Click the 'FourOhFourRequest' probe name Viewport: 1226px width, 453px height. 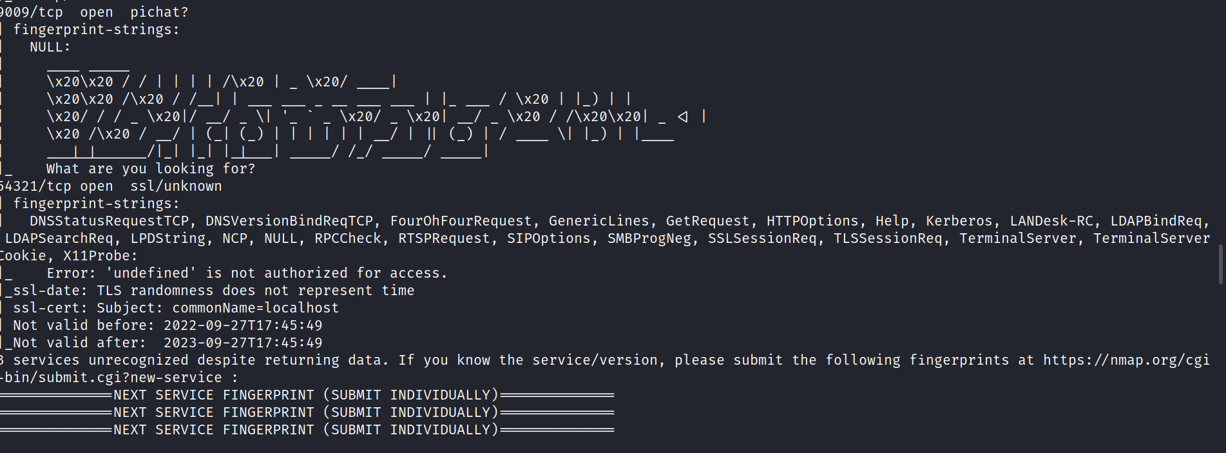tap(461, 221)
